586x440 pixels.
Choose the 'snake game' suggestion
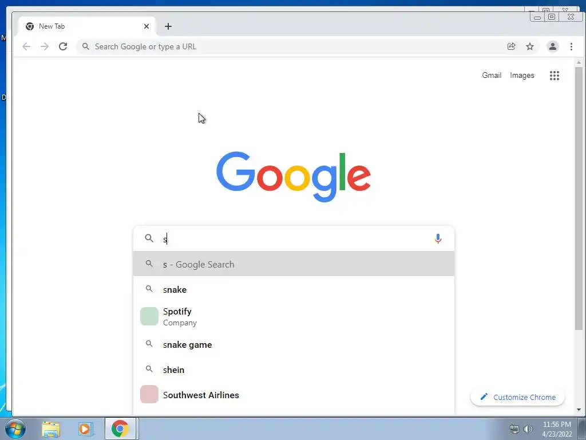click(294, 344)
